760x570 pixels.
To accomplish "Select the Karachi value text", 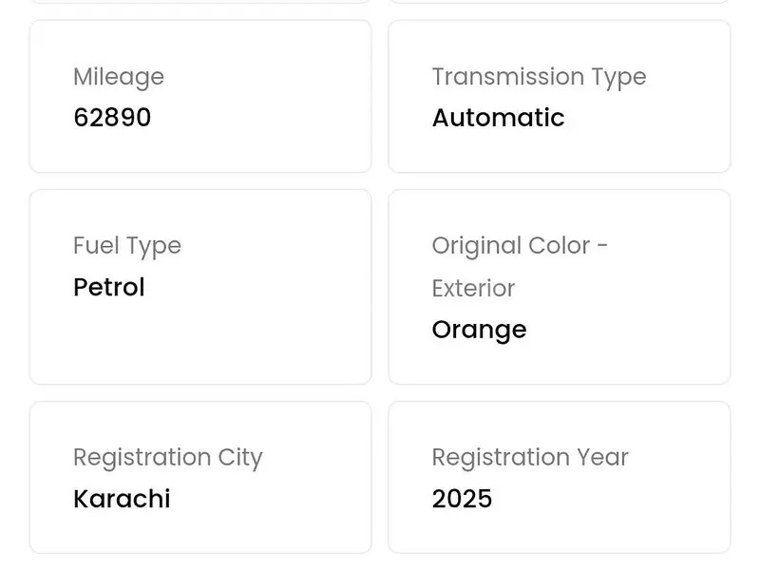I will coord(122,499).
